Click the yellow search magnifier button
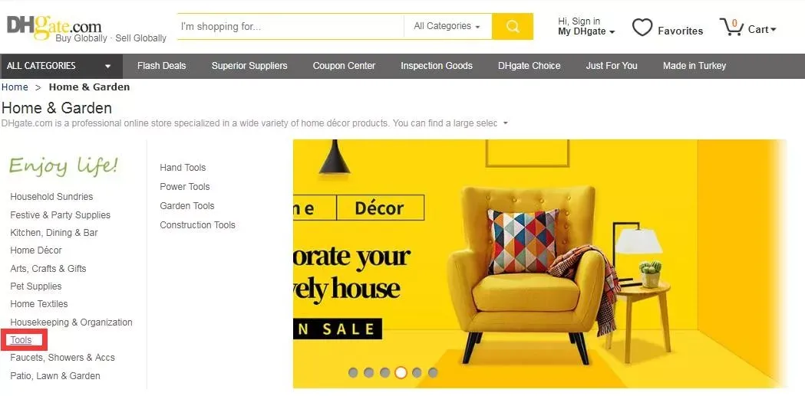The height and width of the screenshot is (396, 805). [512, 26]
